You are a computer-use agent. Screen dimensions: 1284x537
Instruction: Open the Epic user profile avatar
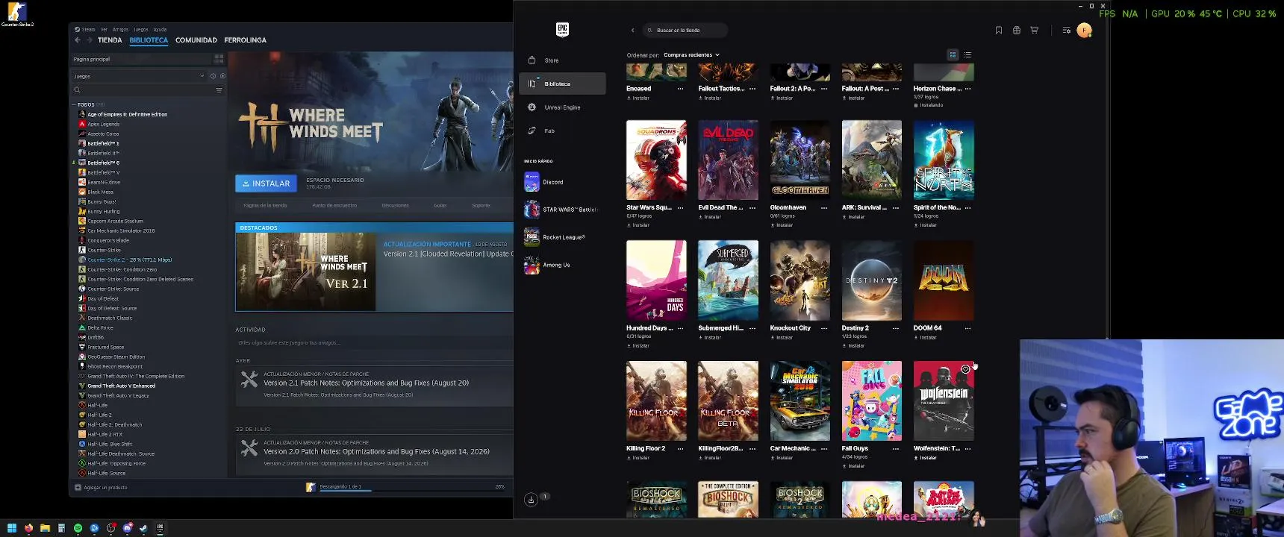1085,31
